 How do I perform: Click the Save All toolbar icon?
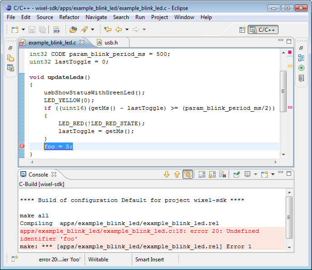(x=42, y=29)
